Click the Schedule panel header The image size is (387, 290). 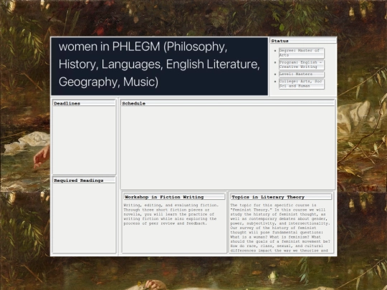(227, 103)
